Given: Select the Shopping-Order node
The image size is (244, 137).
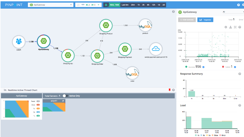Looking at the screenshot, I should [97, 56].
